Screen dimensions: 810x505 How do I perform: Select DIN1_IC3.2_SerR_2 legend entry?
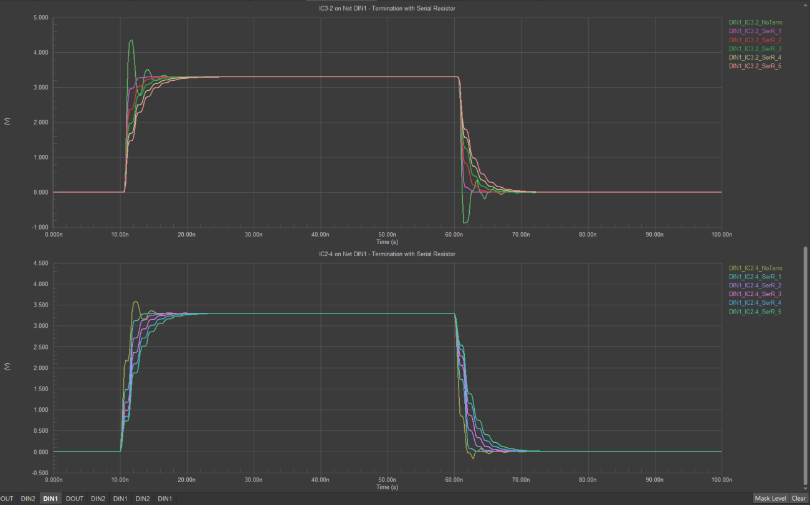[x=755, y=40]
